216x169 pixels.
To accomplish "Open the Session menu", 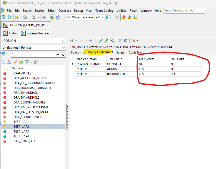I will point(40,11).
